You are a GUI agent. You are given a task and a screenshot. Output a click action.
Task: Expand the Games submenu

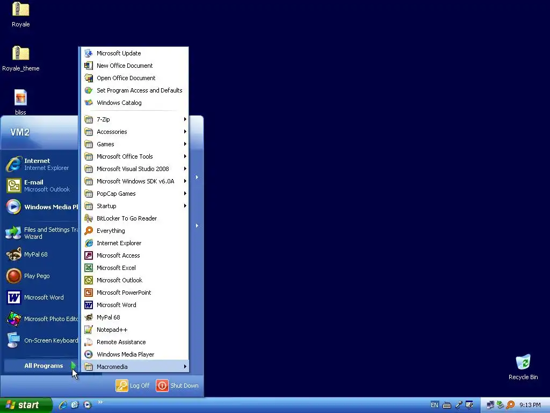point(135,144)
